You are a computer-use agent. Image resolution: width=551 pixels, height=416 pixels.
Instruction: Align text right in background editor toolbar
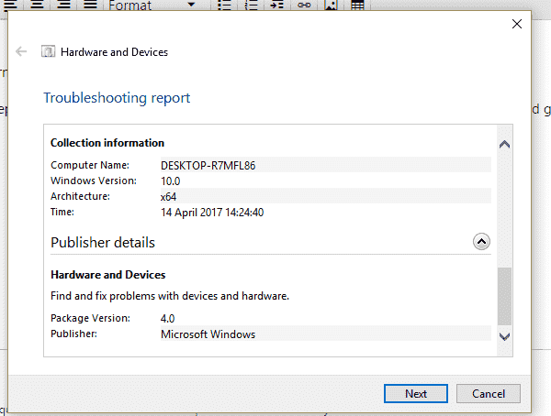(x=63, y=5)
